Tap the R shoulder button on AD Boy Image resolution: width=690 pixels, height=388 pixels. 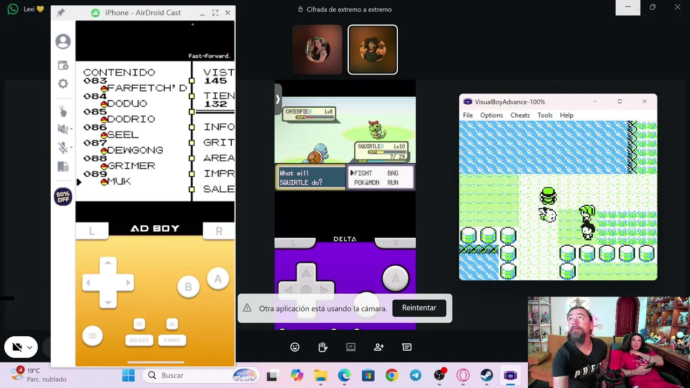coord(219,231)
